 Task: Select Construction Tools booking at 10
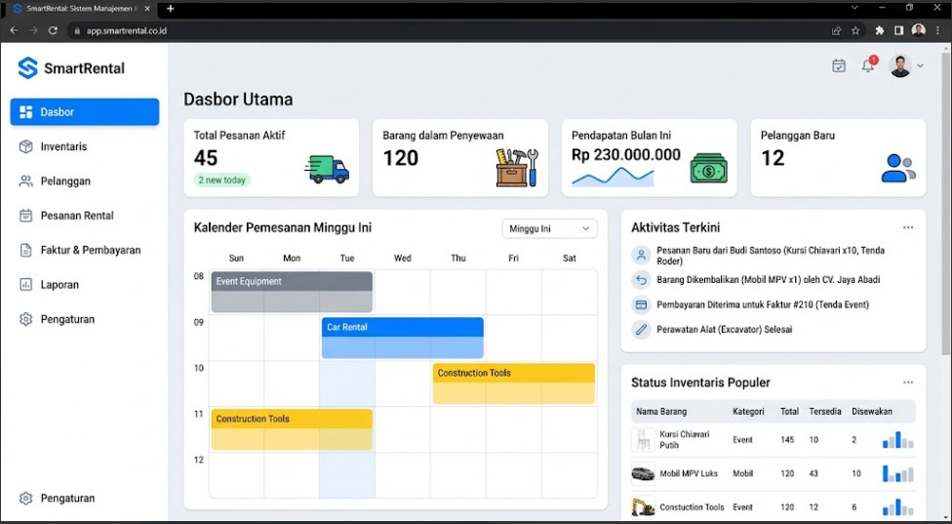[x=514, y=383]
